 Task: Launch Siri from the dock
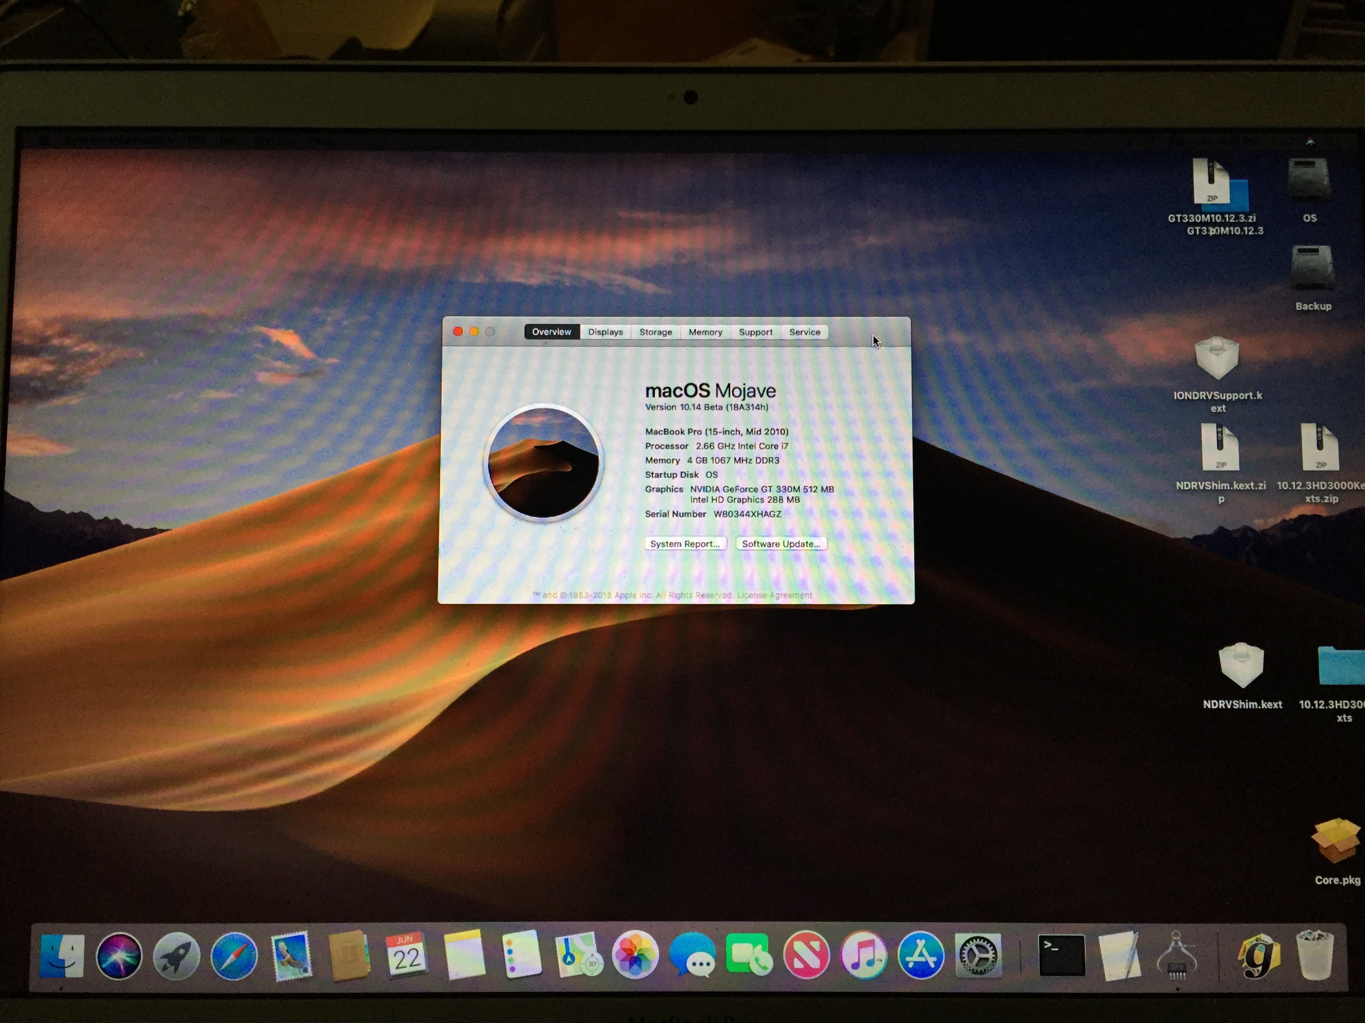119,956
